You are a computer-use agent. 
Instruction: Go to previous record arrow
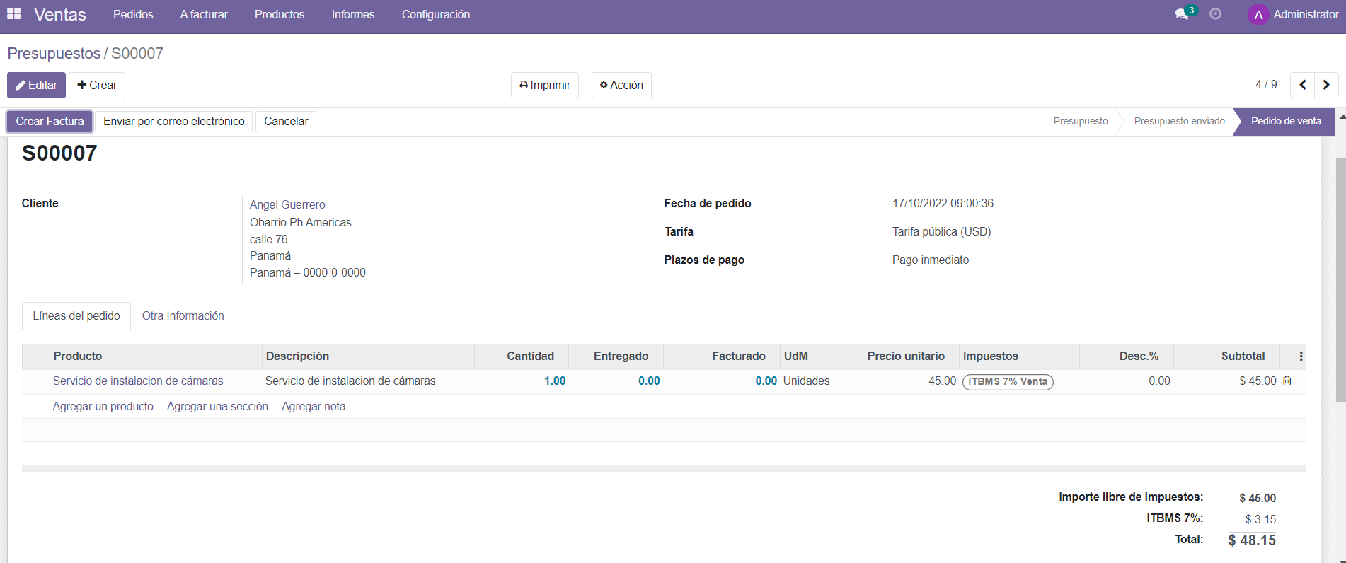pos(1302,85)
